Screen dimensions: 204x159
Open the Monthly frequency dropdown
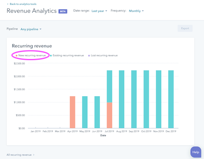tap(136, 11)
